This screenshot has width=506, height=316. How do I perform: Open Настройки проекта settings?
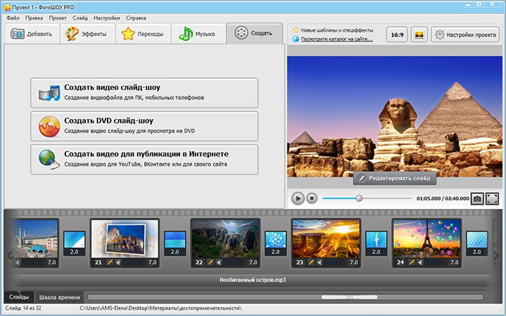pos(465,34)
